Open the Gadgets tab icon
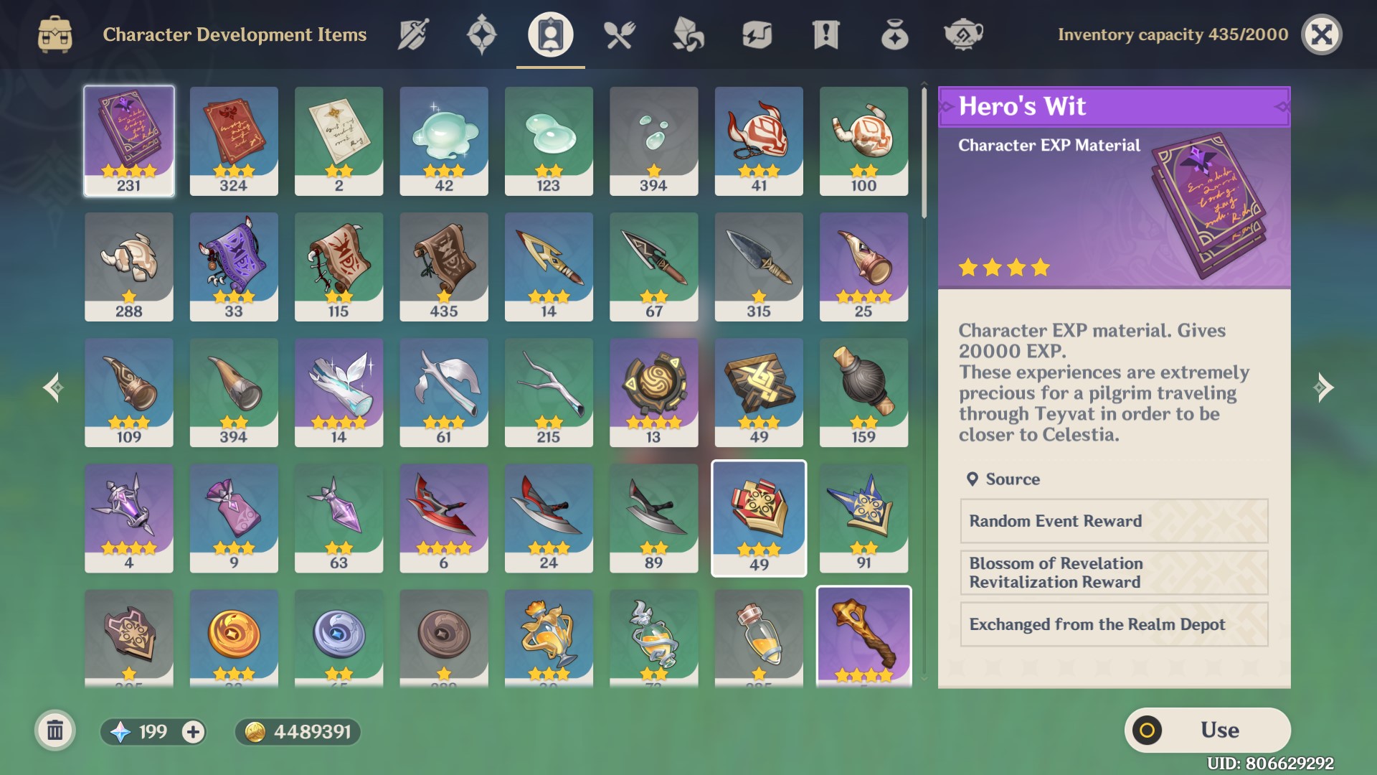Viewport: 1377px width, 775px height. click(x=757, y=34)
